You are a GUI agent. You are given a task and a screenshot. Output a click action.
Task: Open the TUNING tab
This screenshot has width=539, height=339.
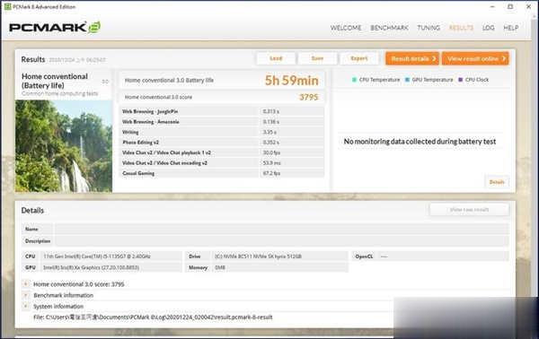coord(429,28)
